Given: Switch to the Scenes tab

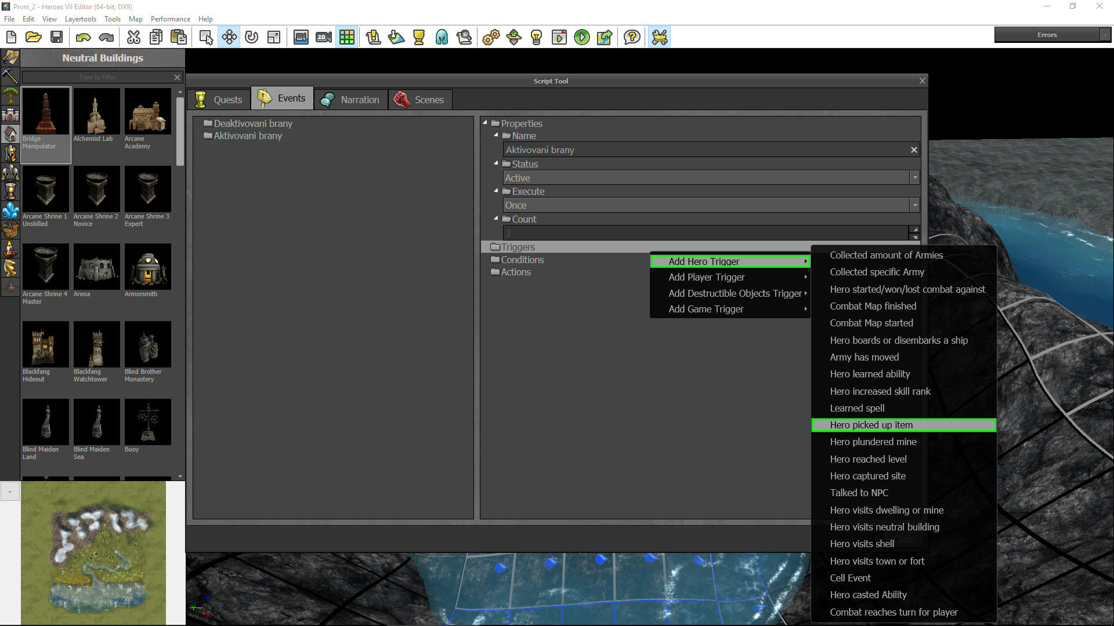Looking at the screenshot, I should [x=419, y=100].
